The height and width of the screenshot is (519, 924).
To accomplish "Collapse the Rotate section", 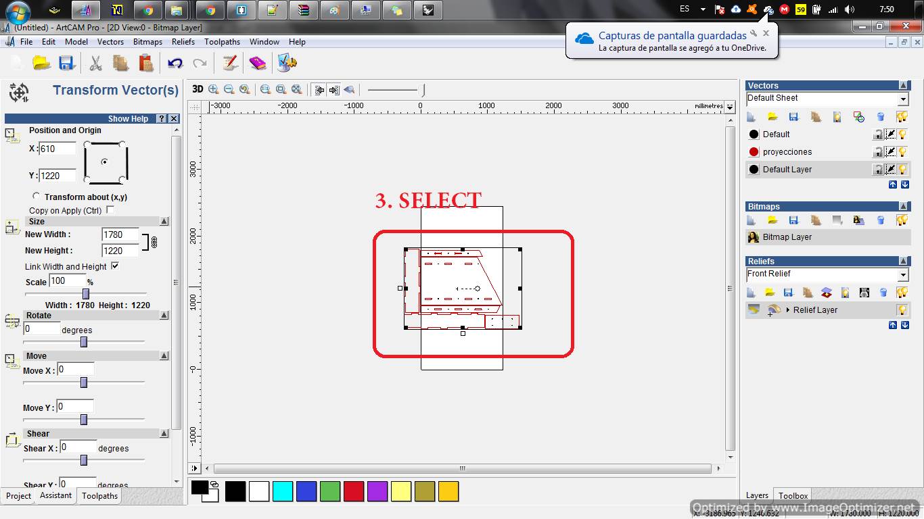I will [164, 316].
